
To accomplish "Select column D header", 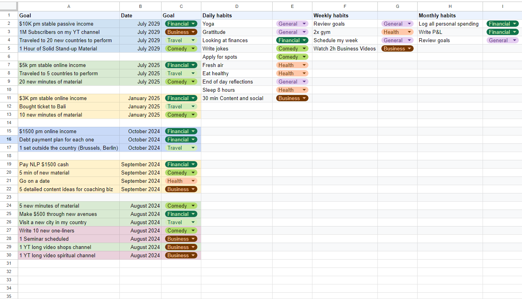I will 236,6.
